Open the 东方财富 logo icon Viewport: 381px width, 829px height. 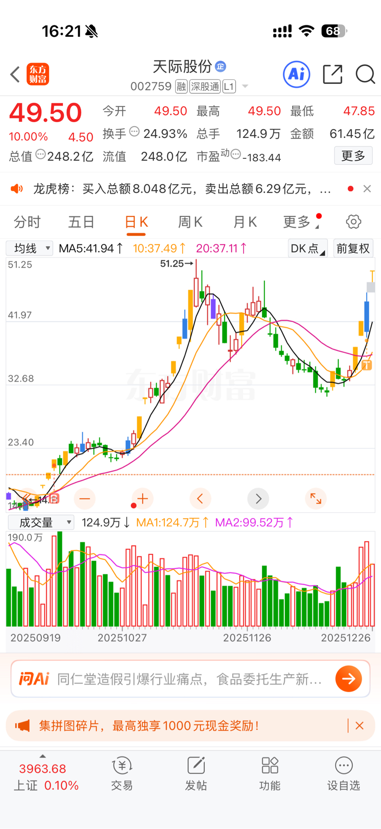pyautogui.click(x=38, y=74)
